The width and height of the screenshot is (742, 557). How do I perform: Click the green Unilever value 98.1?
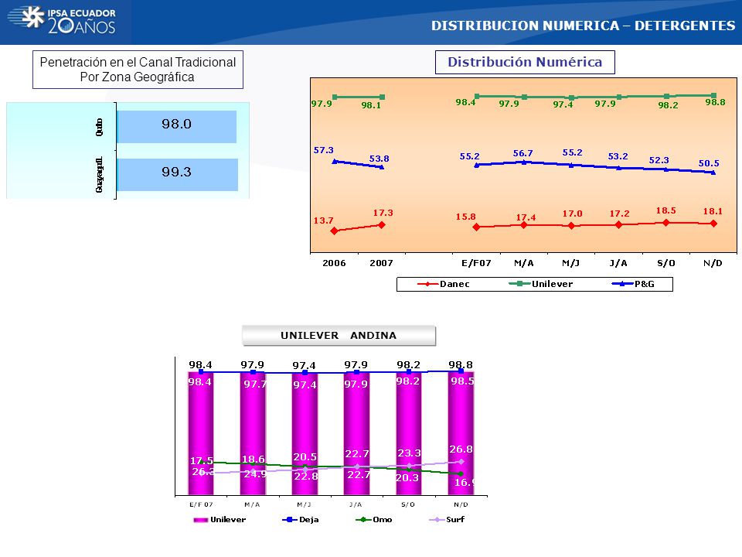click(x=371, y=105)
